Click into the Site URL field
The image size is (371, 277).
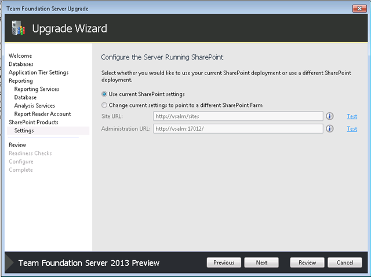pos(238,116)
